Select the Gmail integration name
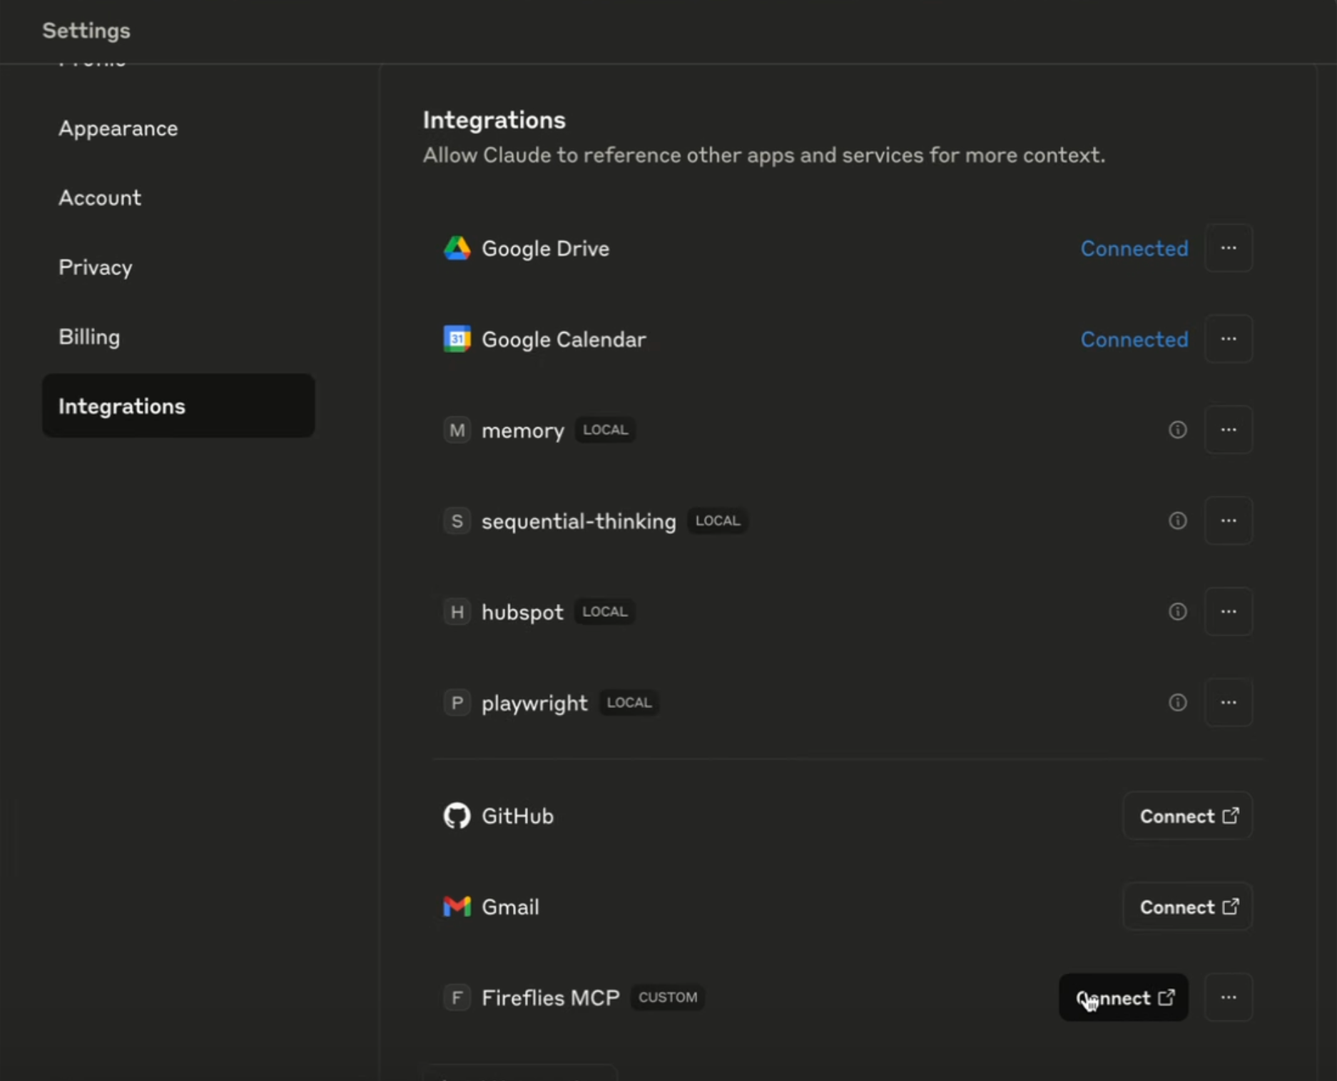Viewport: 1337px width, 1081px height. [x=511, y=907]
